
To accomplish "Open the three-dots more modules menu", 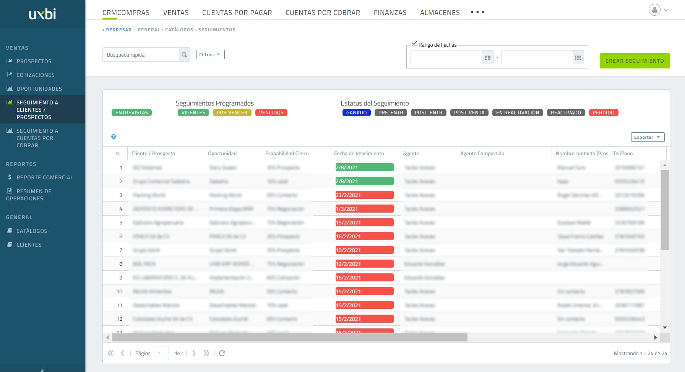I will 477,12.
